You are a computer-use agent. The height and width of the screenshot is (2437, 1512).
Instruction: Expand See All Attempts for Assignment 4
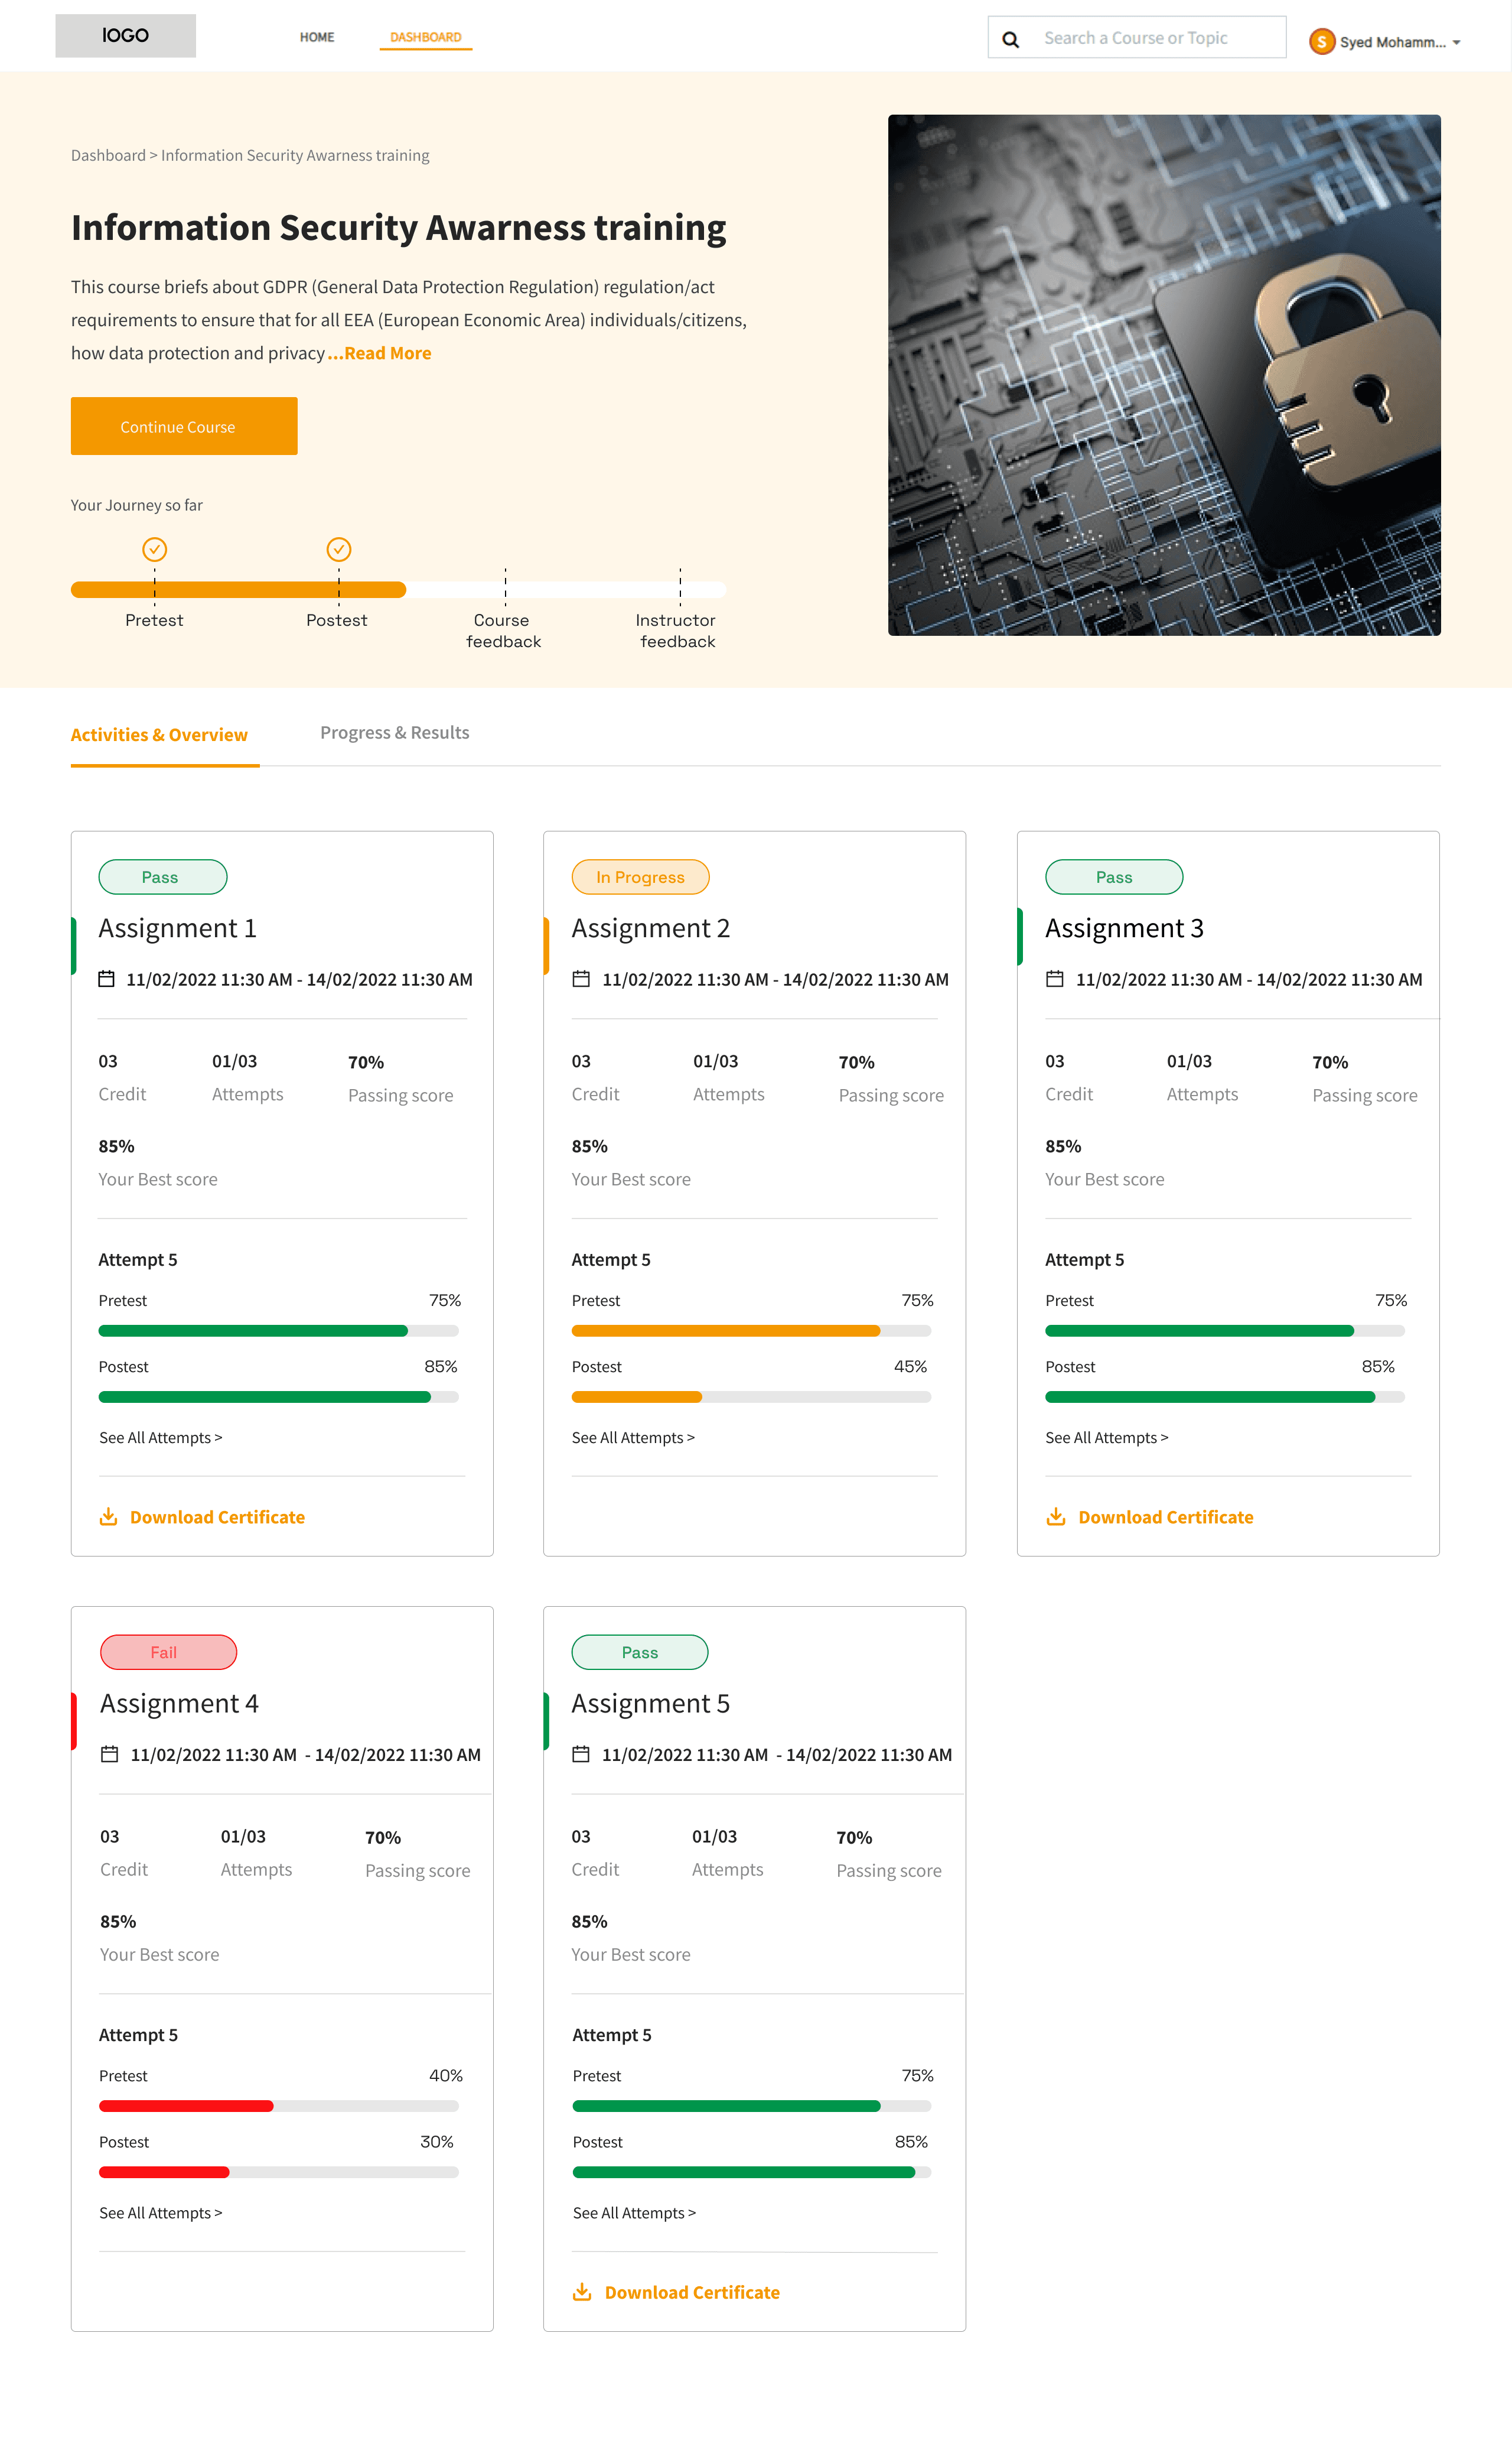[x=160, y=2213]
